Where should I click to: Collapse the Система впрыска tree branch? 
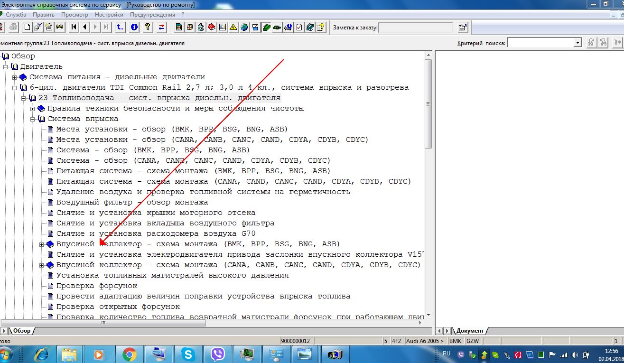[x=33, y=119]
